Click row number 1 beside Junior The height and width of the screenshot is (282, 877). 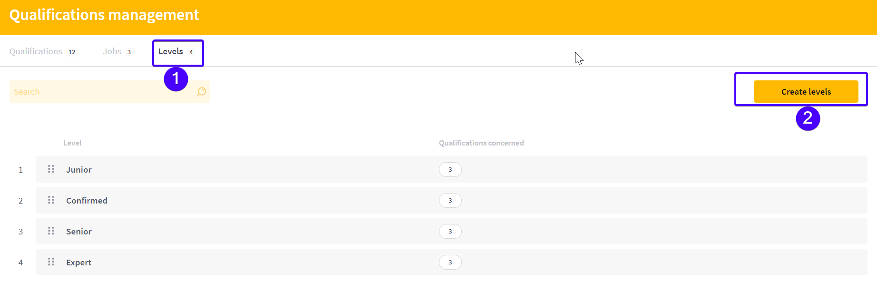click(x=20, y=170)
